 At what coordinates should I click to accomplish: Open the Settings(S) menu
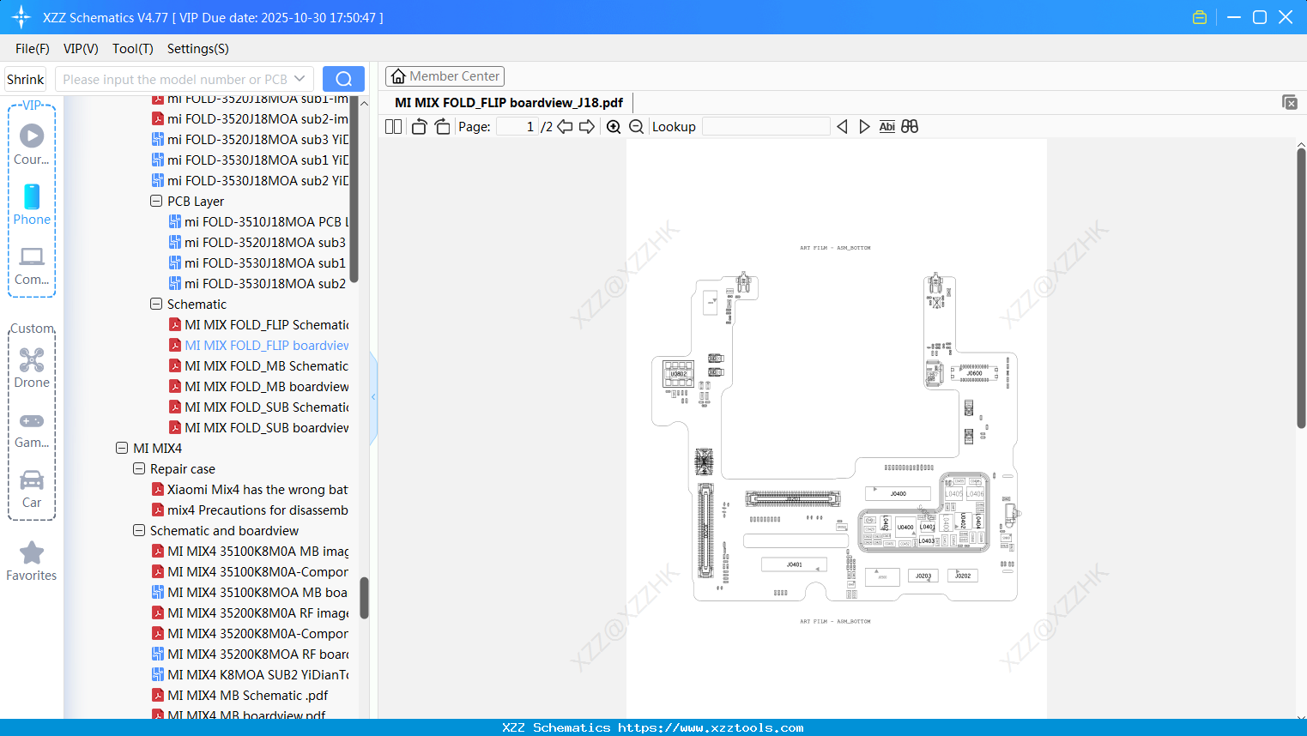198,49
